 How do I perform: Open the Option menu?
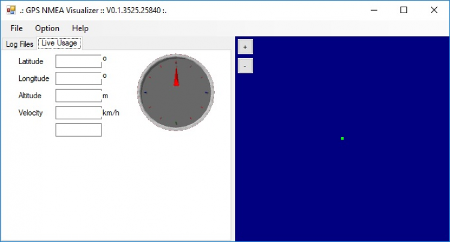tap(47, 28)
